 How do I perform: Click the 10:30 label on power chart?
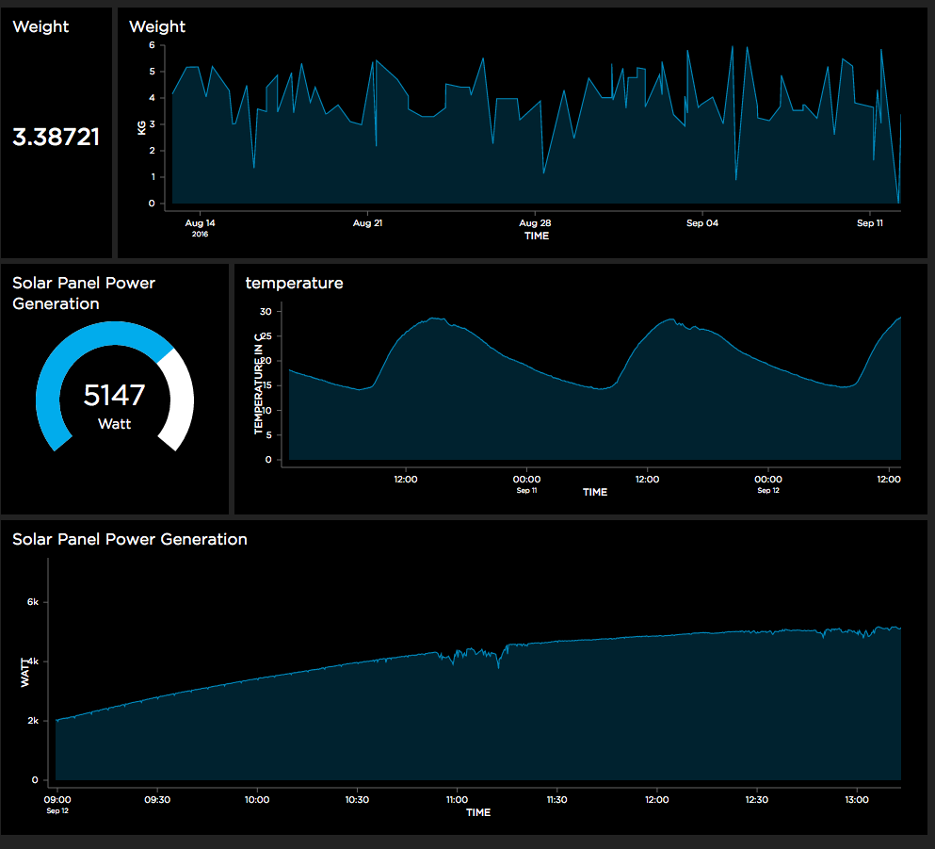(357, 799)
